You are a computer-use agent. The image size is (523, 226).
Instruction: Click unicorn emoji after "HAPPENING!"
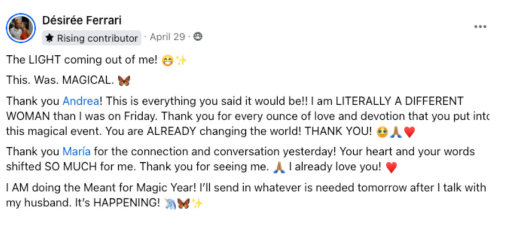170,204
